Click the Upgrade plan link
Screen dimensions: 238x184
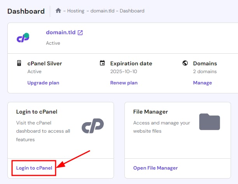tap(43, 83)
